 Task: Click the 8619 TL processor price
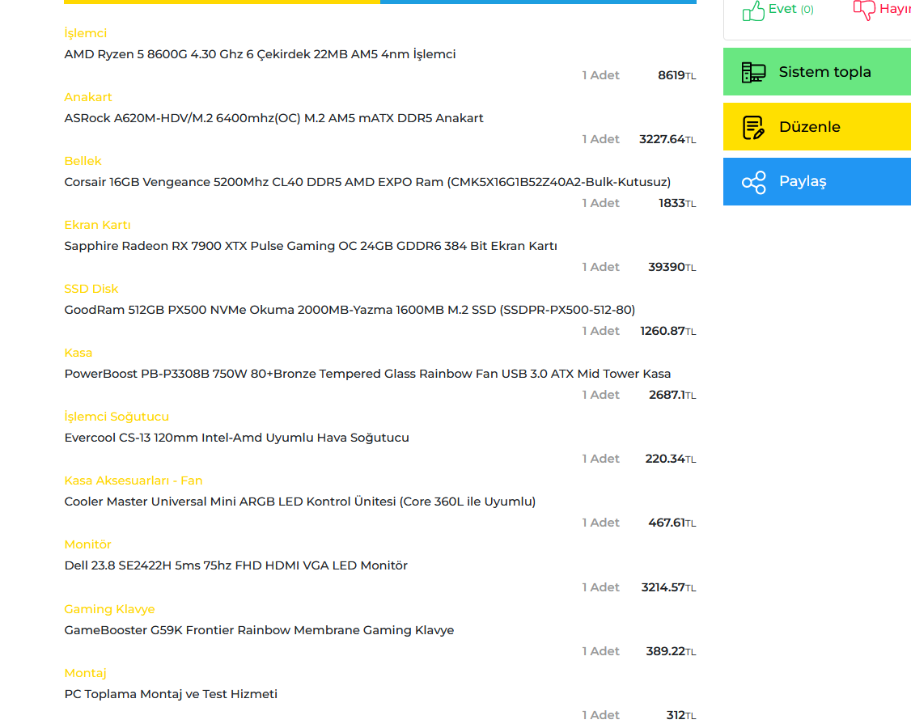click(x=676, y=75)
